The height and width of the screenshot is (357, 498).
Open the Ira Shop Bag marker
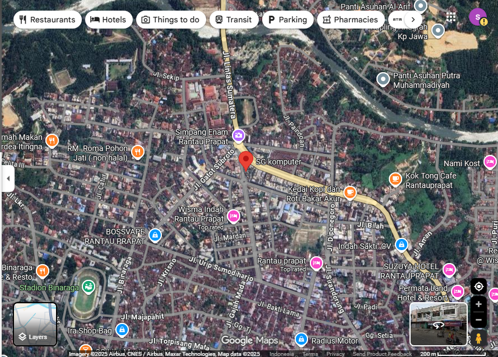tap(122, 330)
